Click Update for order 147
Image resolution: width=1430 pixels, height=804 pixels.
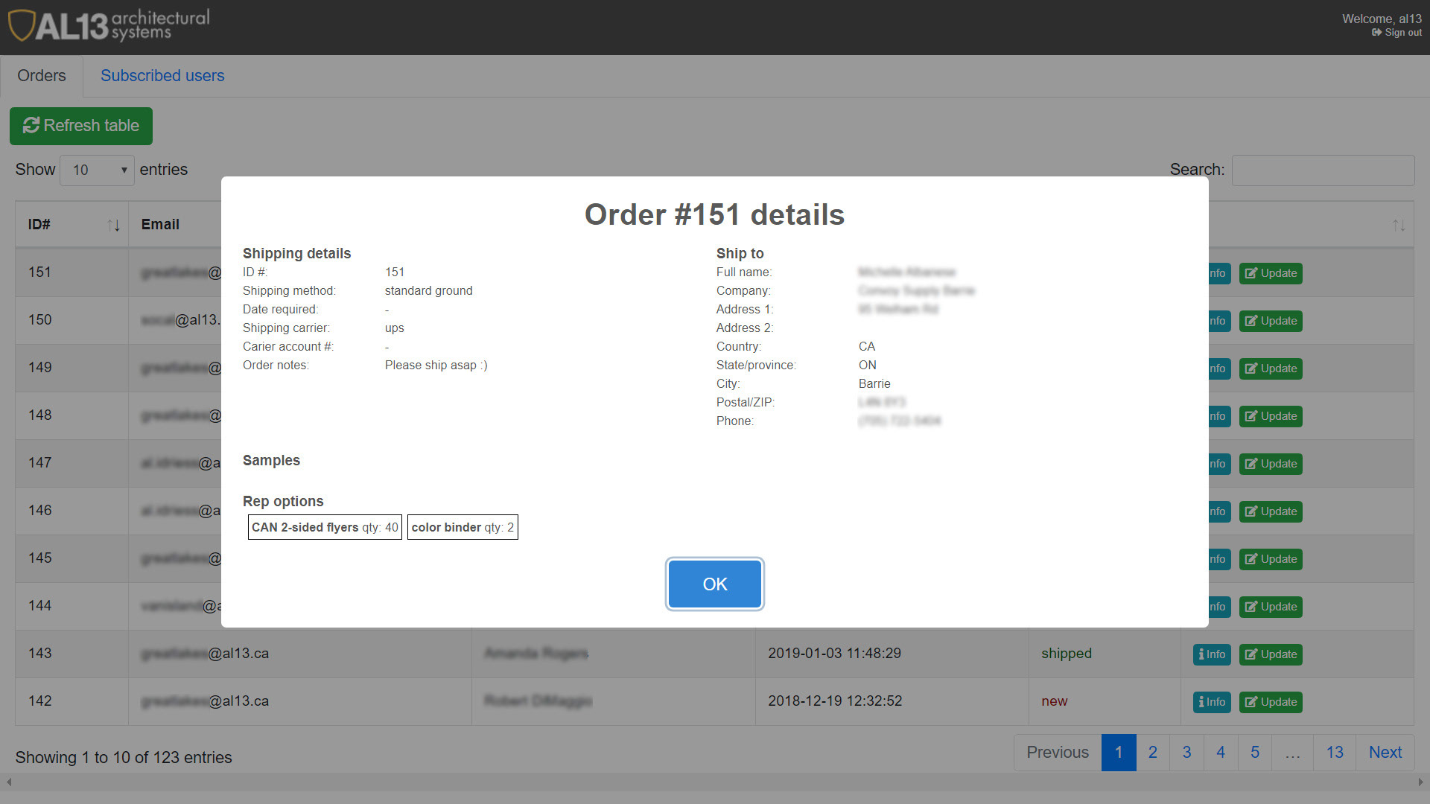[x=1271, y=464]
